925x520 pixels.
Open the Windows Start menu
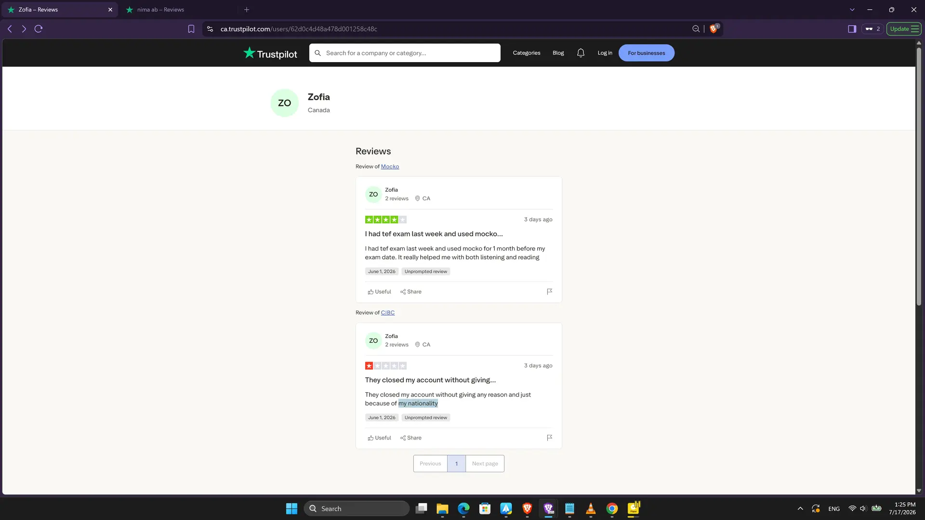click(x=291, y=508)
